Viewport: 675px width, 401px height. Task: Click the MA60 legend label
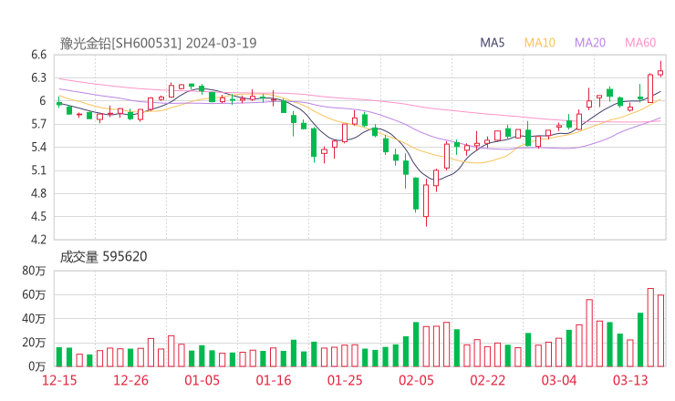[640, 43]
